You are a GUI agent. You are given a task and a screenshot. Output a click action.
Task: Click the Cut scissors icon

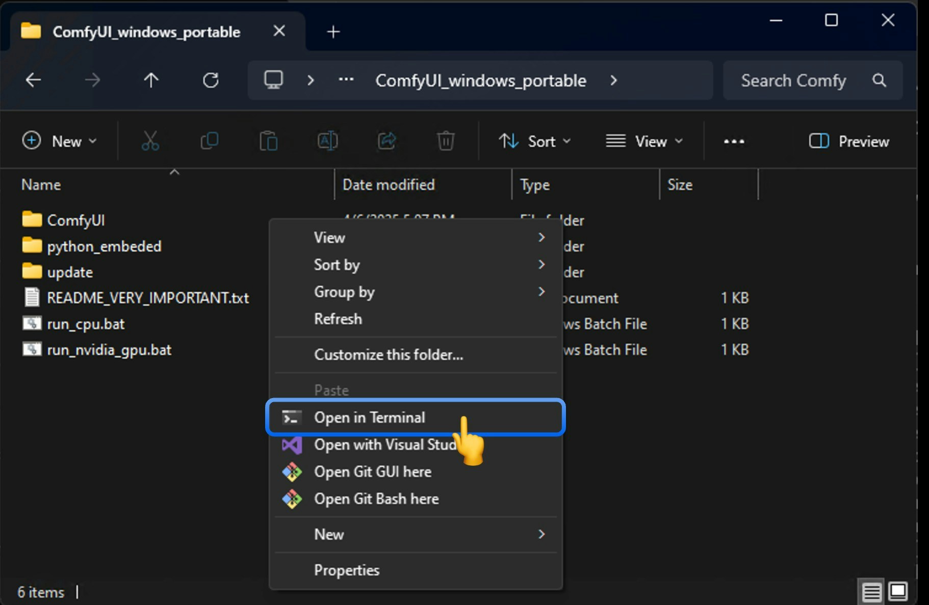click(150, 141)
